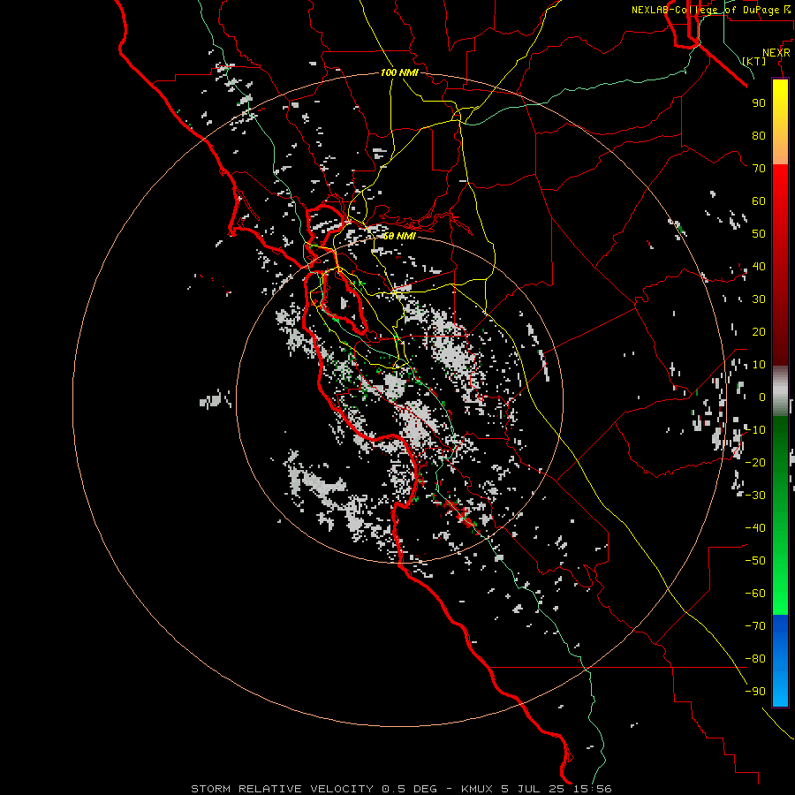Image resolution: width=795 pixels, height=795 pixels.
Task: Click the '-40' scale value
Action: click(x=755, y=528)
